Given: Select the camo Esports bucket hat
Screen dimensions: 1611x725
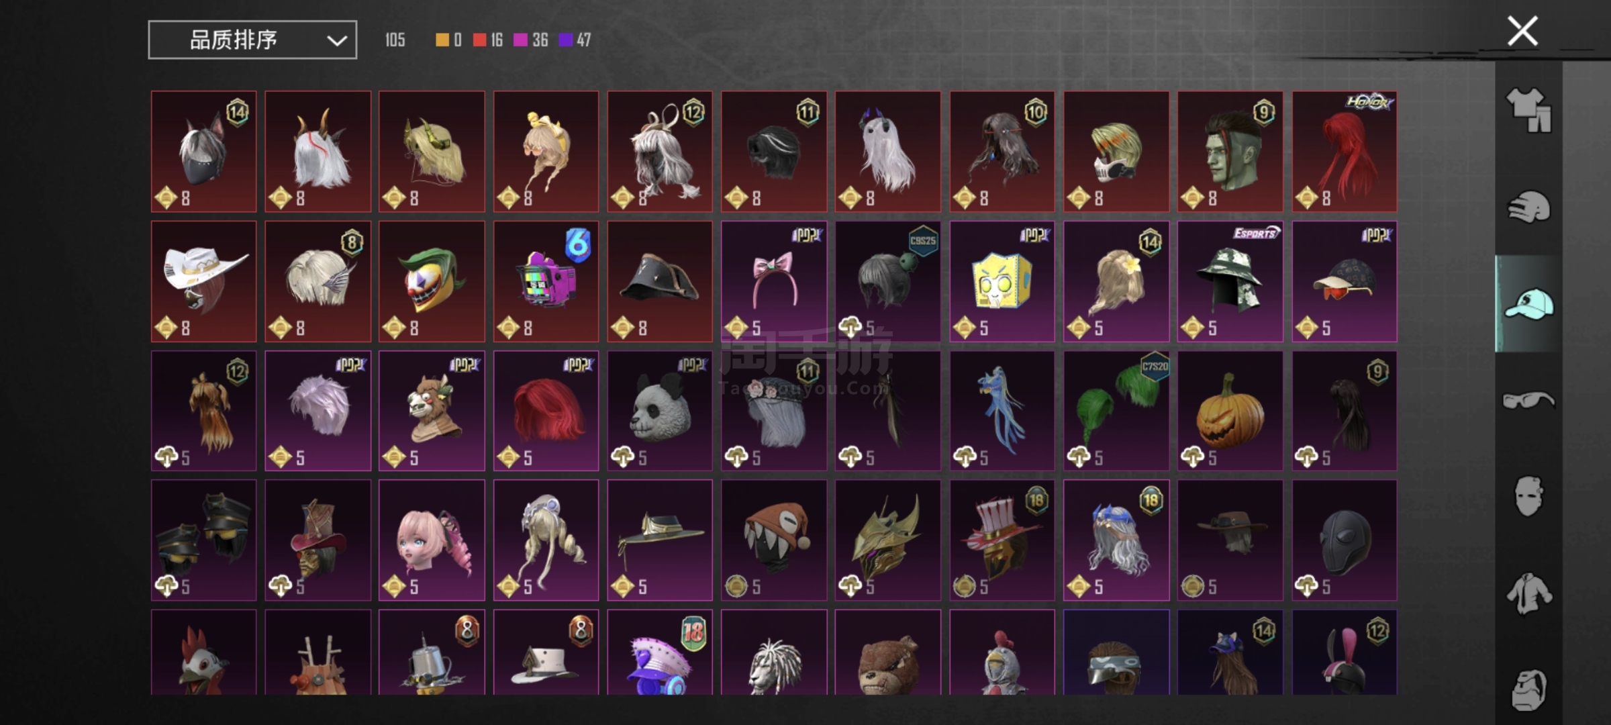Looking at the screenshot, I should 1230,282.
